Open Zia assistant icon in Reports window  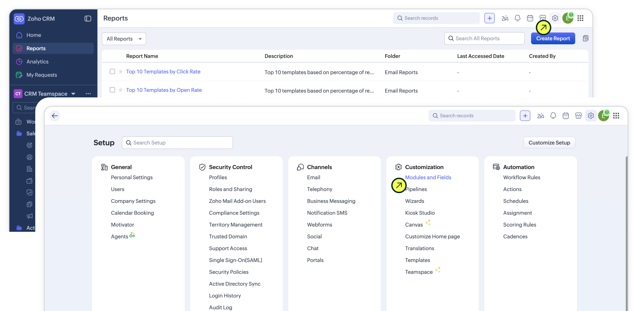click(505, 18)
